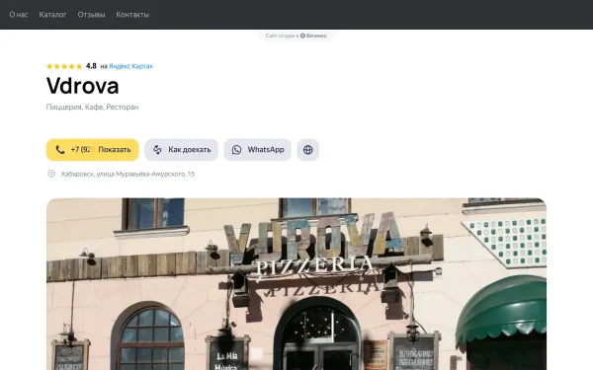Navigate to Контакты in the top bar
Screen dimensions: 593x370
coord(132,15)
